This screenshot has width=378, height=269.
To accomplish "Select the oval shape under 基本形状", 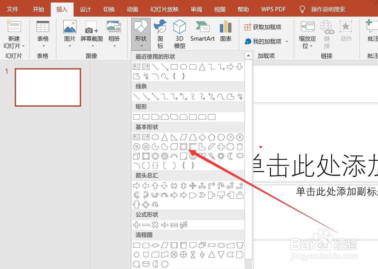I will coord(155,137).
